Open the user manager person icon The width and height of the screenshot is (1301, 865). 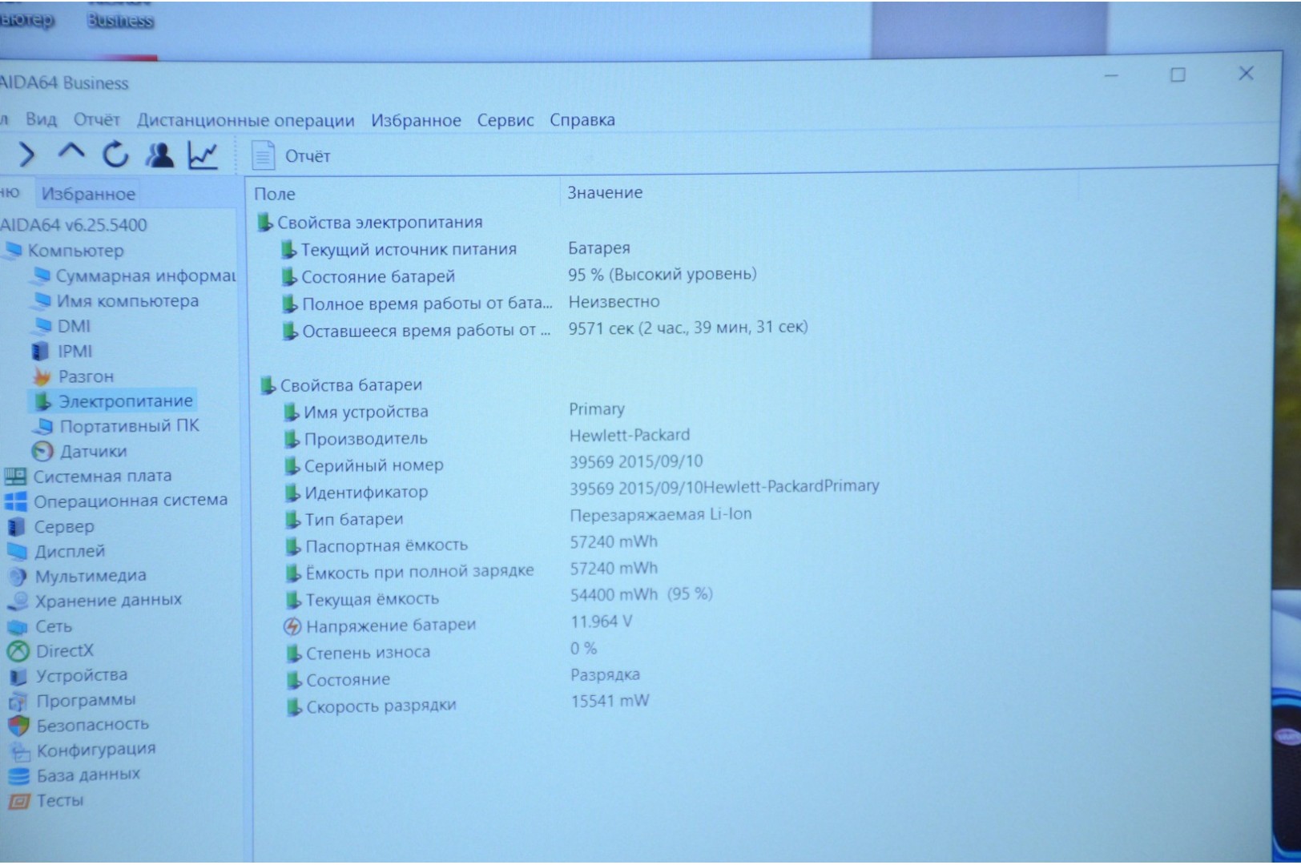pos(159,155)
